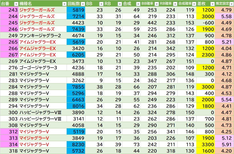The image size is (234, 154).
Task: Select estimated setting cell 4.04
Action: (x=224, y=48)
